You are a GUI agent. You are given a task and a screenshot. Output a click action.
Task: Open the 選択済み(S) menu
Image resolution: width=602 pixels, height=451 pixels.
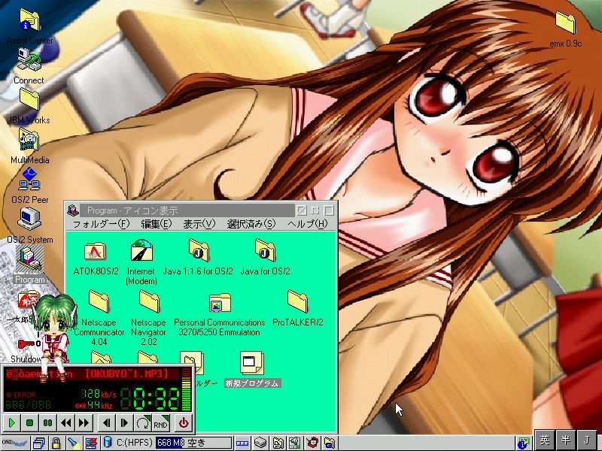251,224
